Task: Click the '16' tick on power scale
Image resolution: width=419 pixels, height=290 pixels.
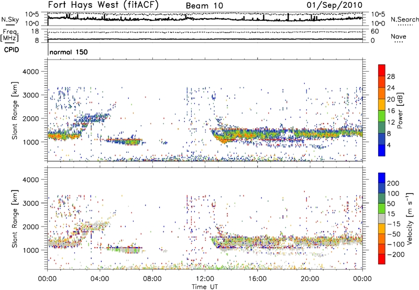Action: click(x=391, y=111)
